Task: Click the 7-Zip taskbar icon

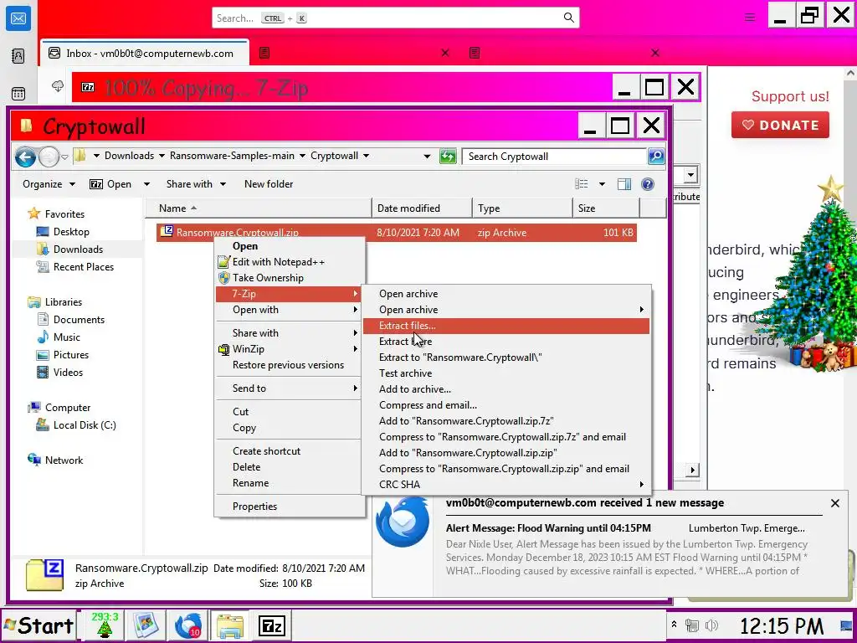Action: pos(272,625)
